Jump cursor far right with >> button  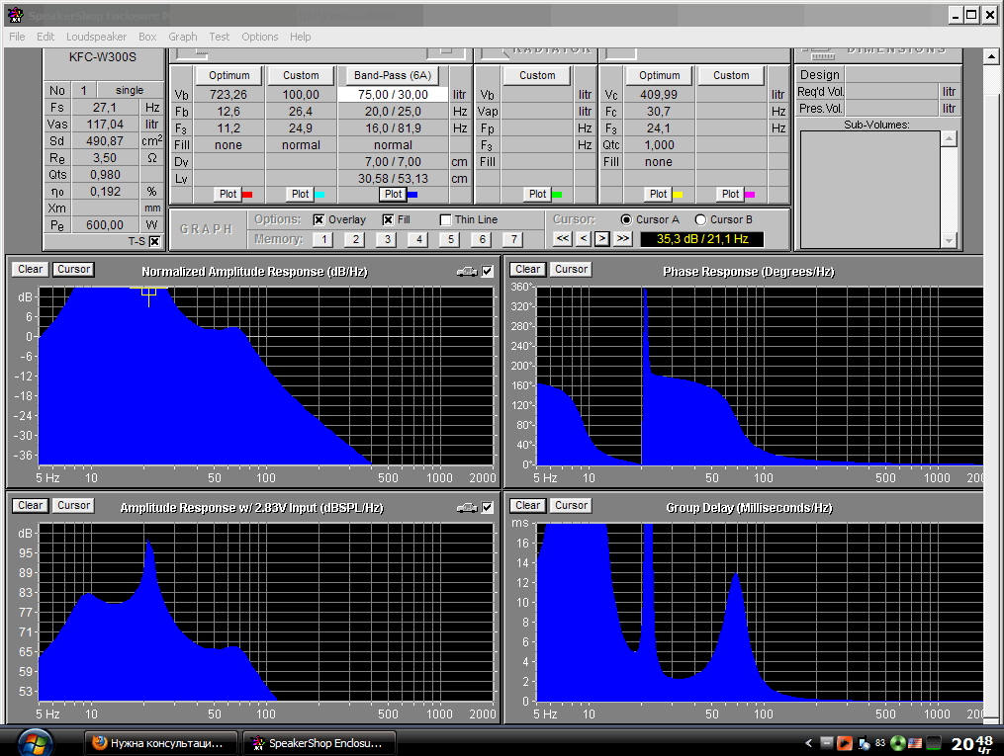(622, 238)
